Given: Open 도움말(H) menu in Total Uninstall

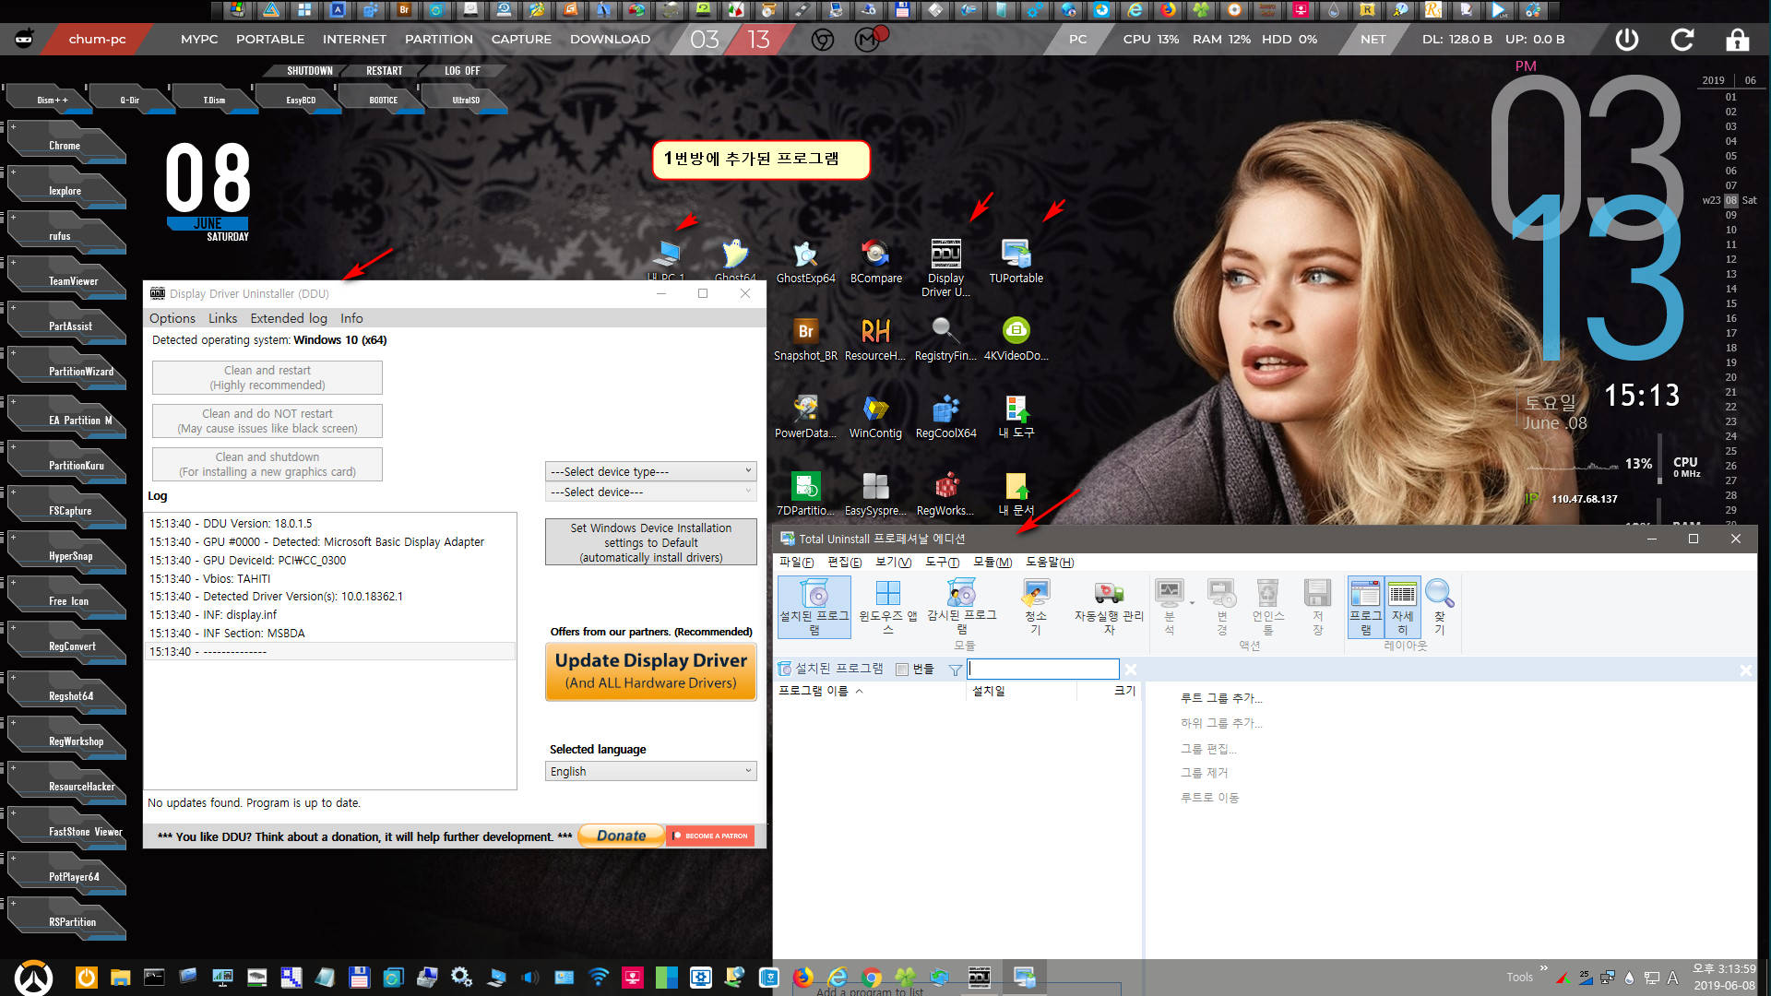Looking at the screenshot, I should (1050, 562).
